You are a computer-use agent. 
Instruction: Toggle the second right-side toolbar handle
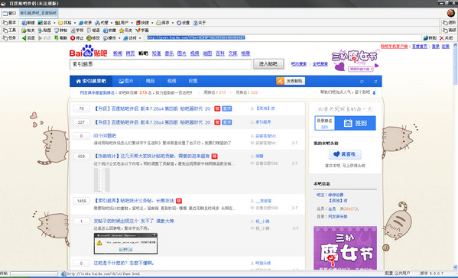pyautogui.click(x=450, y=31)
